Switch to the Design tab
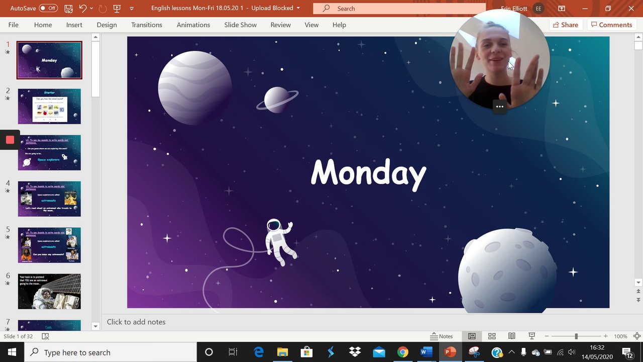Image resolution: width=643 pixels, height=362 pixels. pyautogui.click(x=106, y=25)
